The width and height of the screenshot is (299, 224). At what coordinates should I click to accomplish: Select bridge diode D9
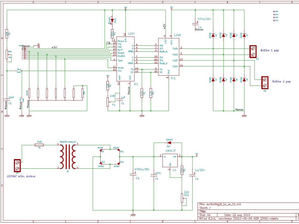point(101,150)
